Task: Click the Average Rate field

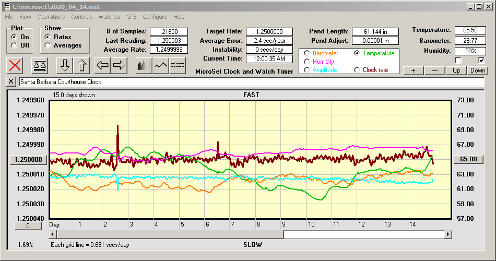Action: (x=169, y=50)
